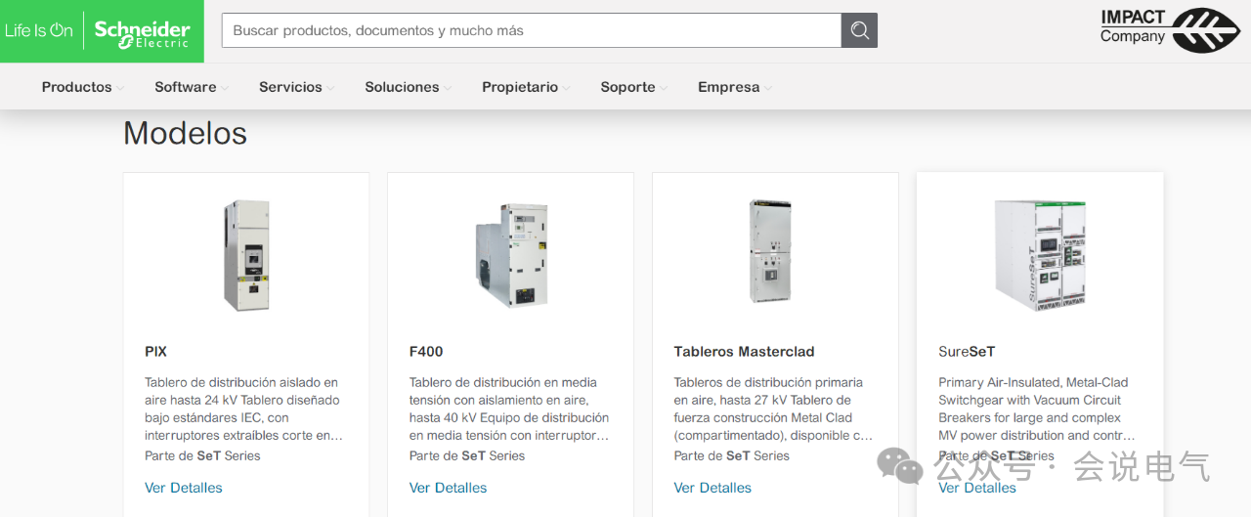This screenshot has width=1251, height=517.
Task: Click the Tableros Masterclad product image
Action: click(x=770, y=251)
